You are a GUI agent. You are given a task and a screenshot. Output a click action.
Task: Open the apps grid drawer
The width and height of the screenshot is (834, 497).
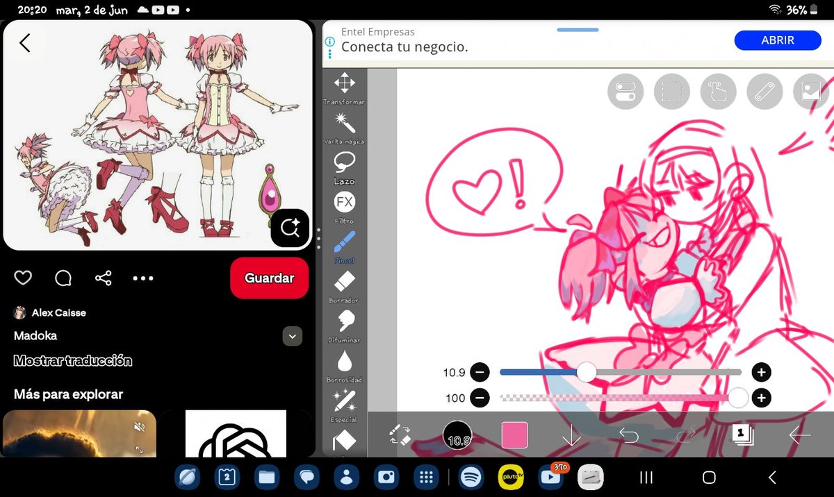click(x=425, y=477)
